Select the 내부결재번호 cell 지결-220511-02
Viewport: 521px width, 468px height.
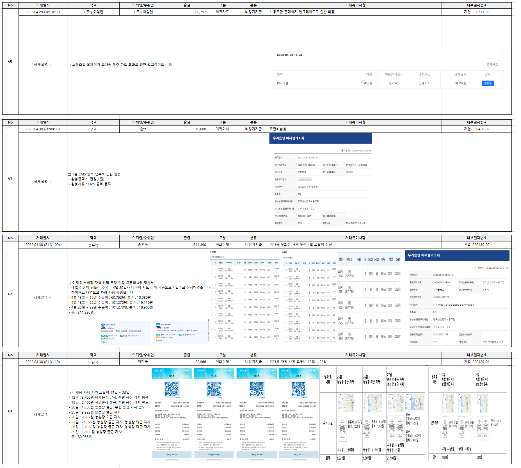point(476,12)
